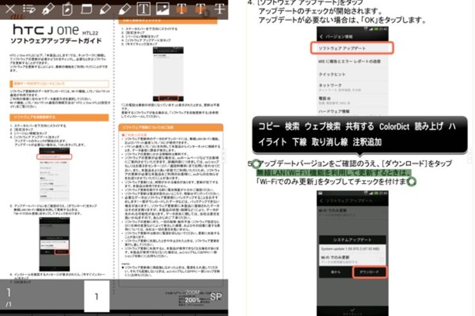Open the page 1 thumbnail in the bottom bar
This screenshot has width=475, height=316.
[96, 296]
